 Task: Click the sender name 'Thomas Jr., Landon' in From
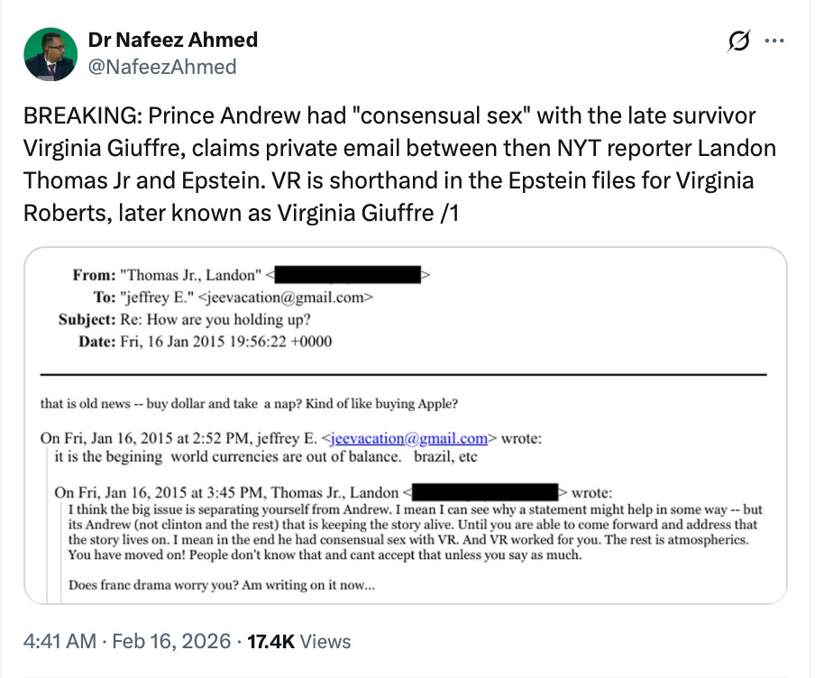click(191, 272)
